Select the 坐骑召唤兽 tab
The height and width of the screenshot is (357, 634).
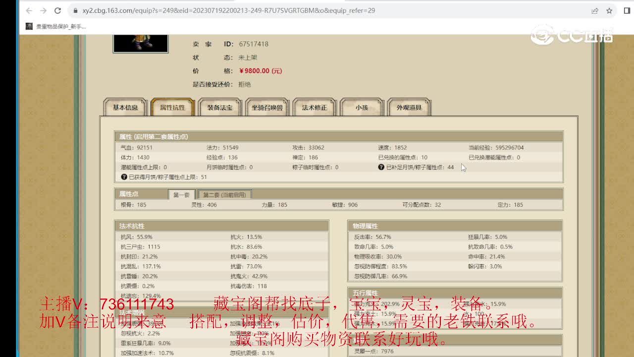(267, 107)
